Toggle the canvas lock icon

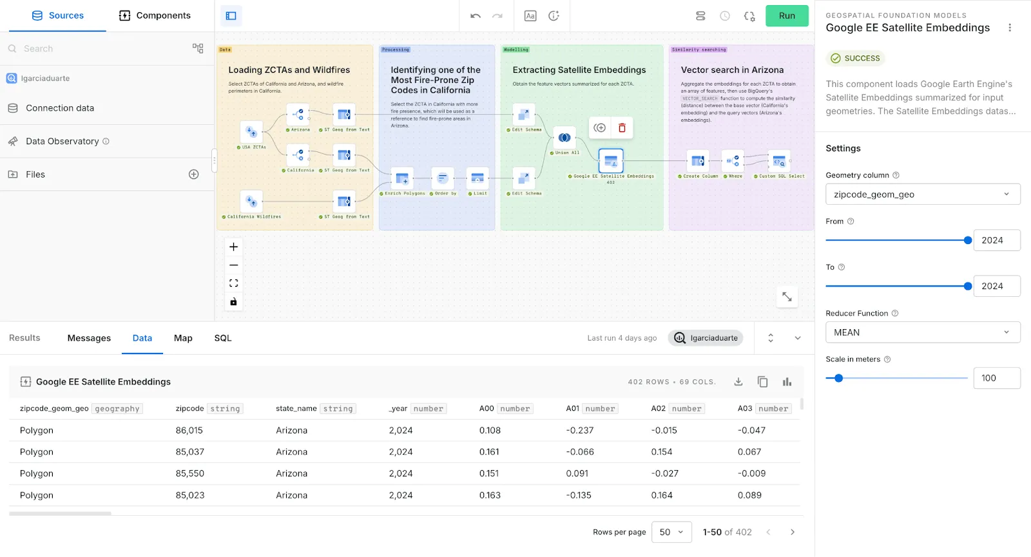tap(233, 301)
